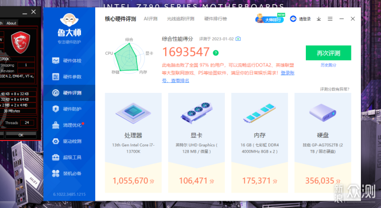Click OK in the CPU-Z window
The width and height of the screenshot is (381, 208).
(21, 135)
